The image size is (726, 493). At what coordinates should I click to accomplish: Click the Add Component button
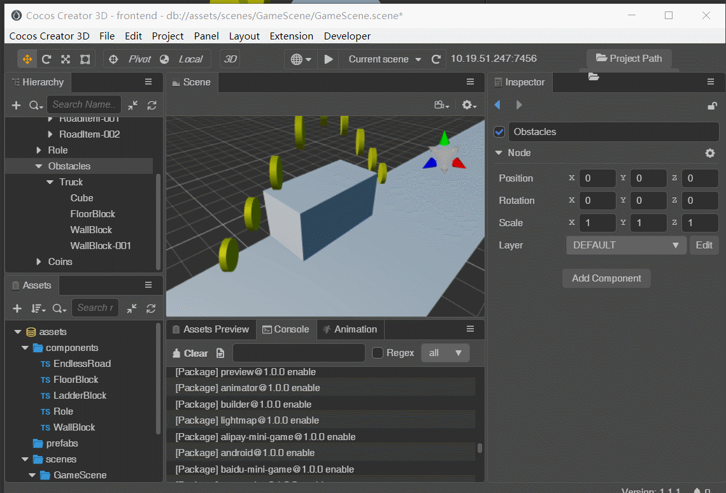606,278
